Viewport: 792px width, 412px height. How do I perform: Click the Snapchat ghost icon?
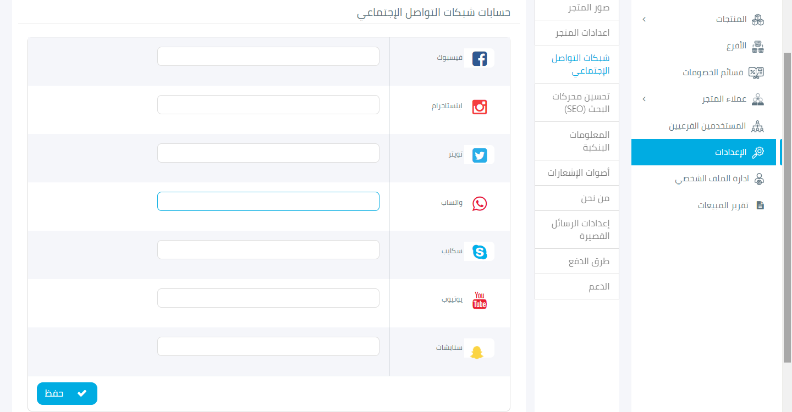[477, 350]
